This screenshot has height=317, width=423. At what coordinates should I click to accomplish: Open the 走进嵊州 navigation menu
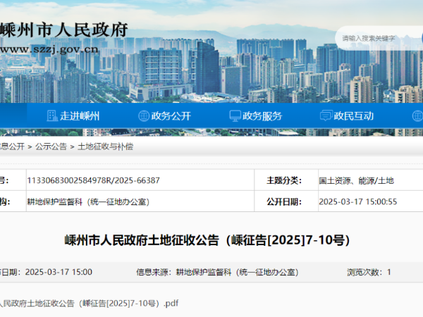tap(80, 116)
